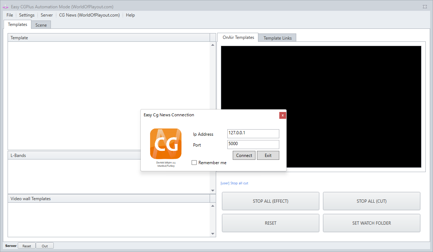Click Video wall Templates scroll up arrow

(x=213, y=206)
